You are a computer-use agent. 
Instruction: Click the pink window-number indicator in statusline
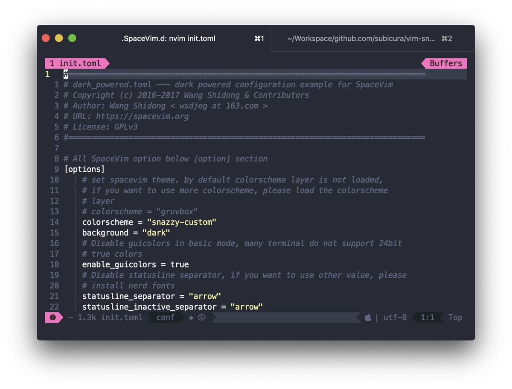pyautogui.click(x=53, y=317)
